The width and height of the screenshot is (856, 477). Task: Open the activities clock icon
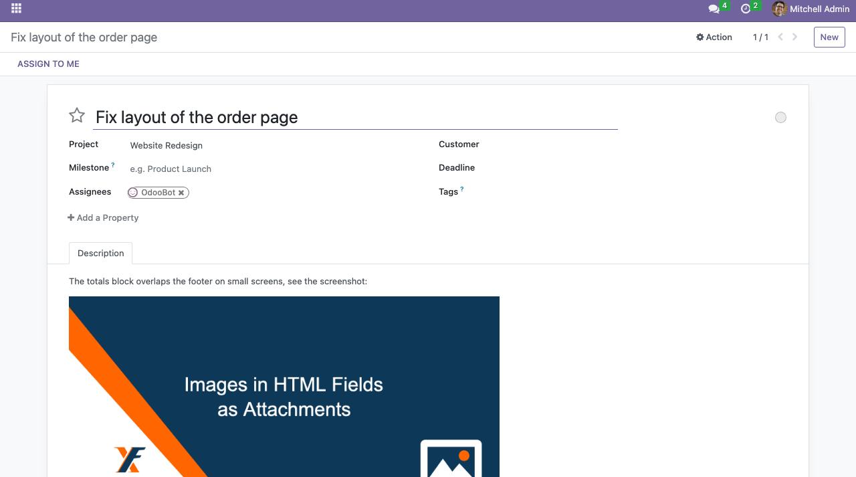[x=746, y=9]
